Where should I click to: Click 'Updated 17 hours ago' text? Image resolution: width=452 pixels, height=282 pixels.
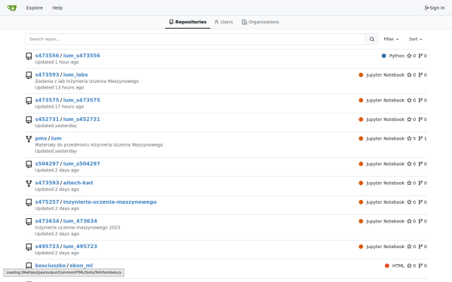(60, 107)
